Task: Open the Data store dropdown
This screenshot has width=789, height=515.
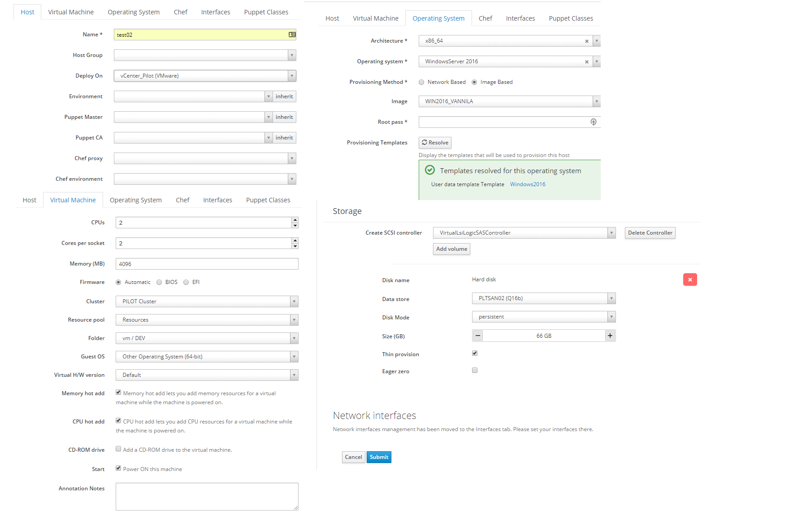Action: (x=544, y=298)
